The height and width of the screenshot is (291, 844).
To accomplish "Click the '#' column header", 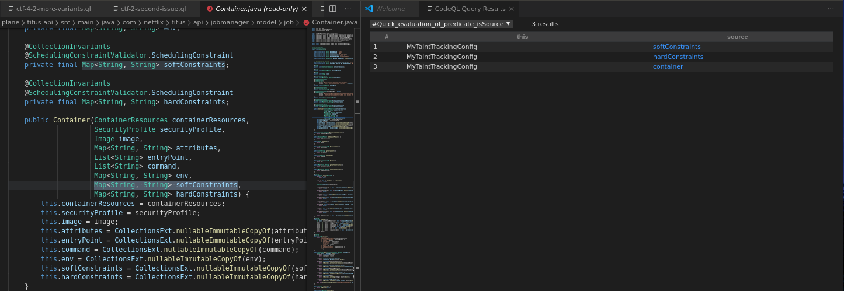I will pos(386,37).
